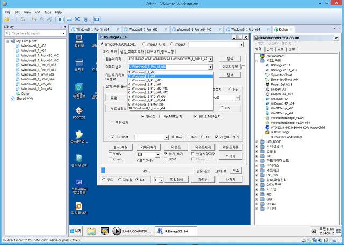Viewport: 344px width, 245px height.
Task: Switch to the 검색 tab in launcher
Action: [x=269, y=49]
